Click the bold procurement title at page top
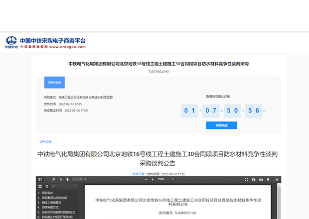Viewport: 309px width, 219px height. (x=158, y=64)
